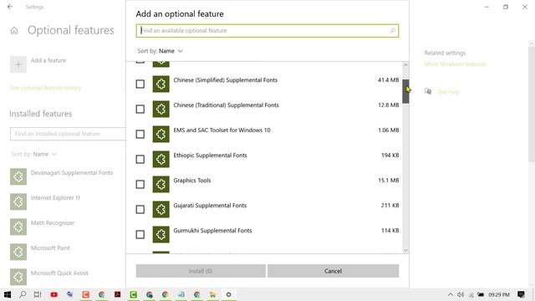The width and height of the screenshot is (535, 301).
Task: Click the Math Recognizer installed feature icon
Action: tap(18, 227)
